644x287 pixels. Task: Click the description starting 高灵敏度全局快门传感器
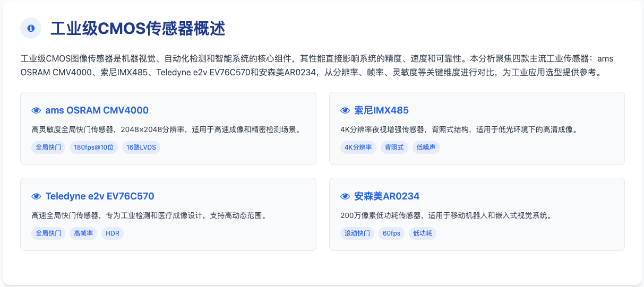pyautogui.click(x=166, y=129)
